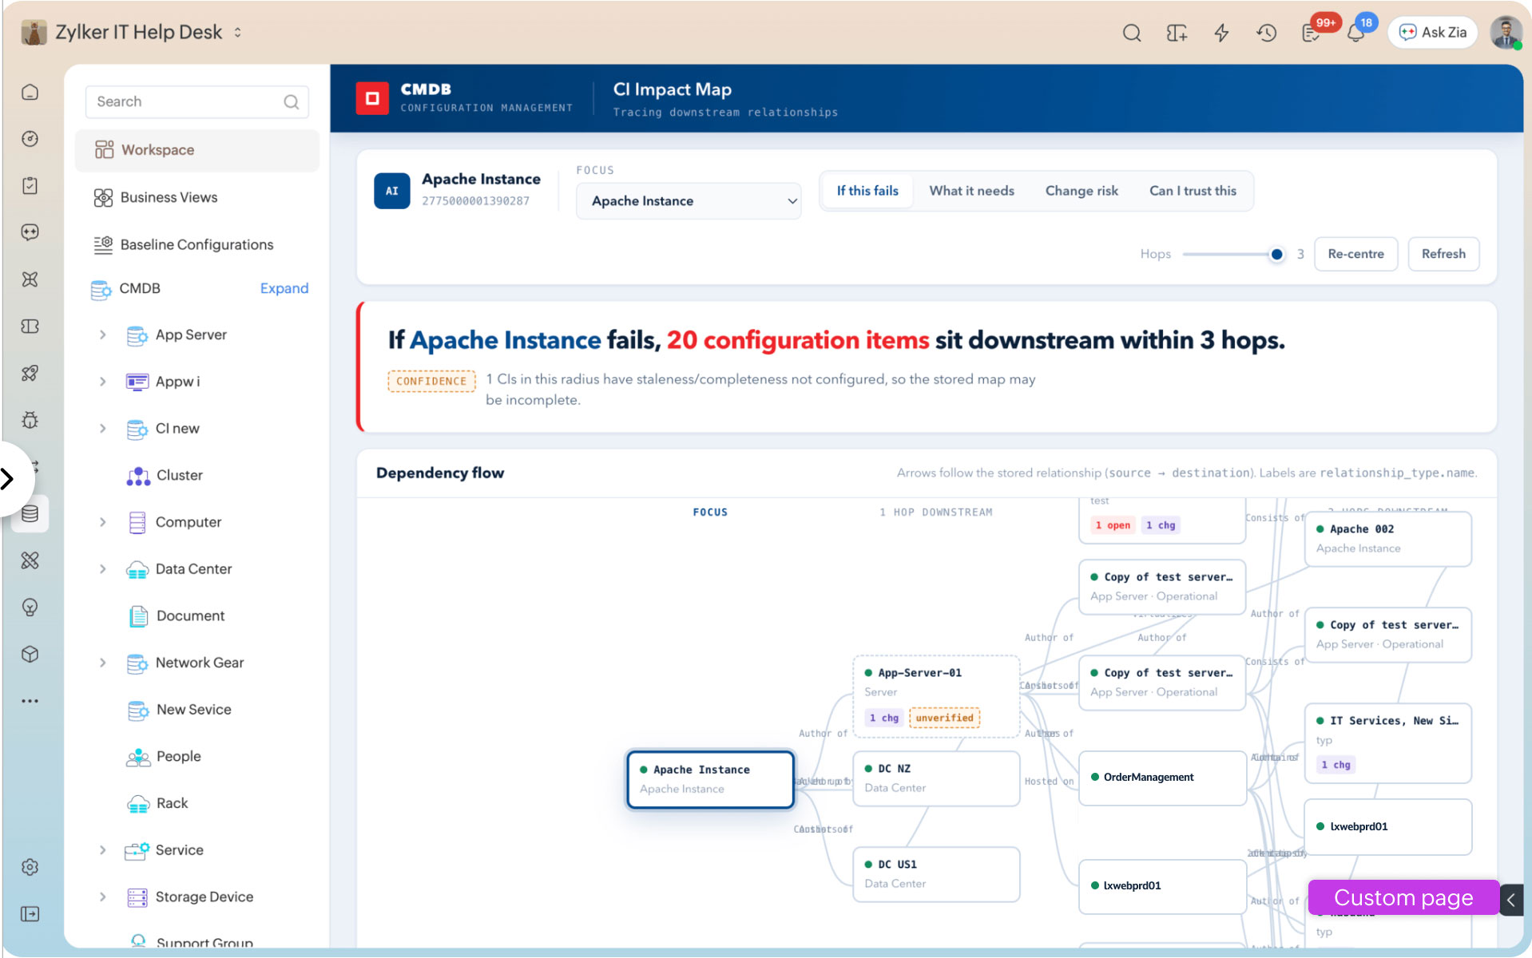
Task: Click the quick actions lightning bolt icon
Action: [1221, 33]
